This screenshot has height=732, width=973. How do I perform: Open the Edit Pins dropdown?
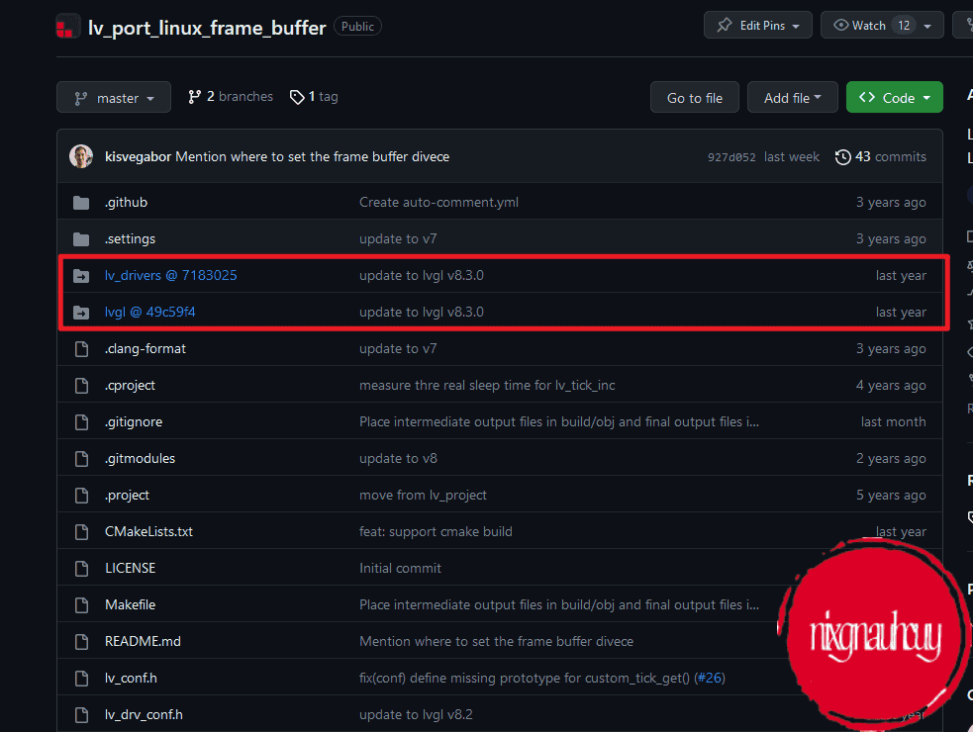[x=757, y=26]
